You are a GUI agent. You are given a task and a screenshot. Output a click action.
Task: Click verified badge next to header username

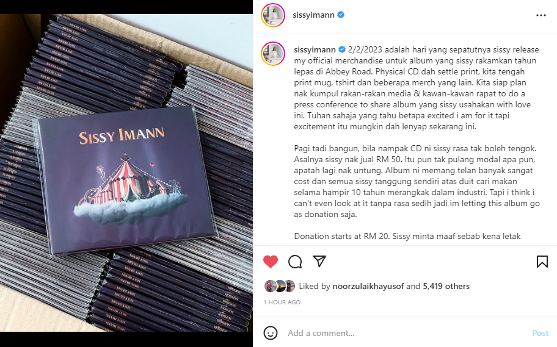pos(341,15)
